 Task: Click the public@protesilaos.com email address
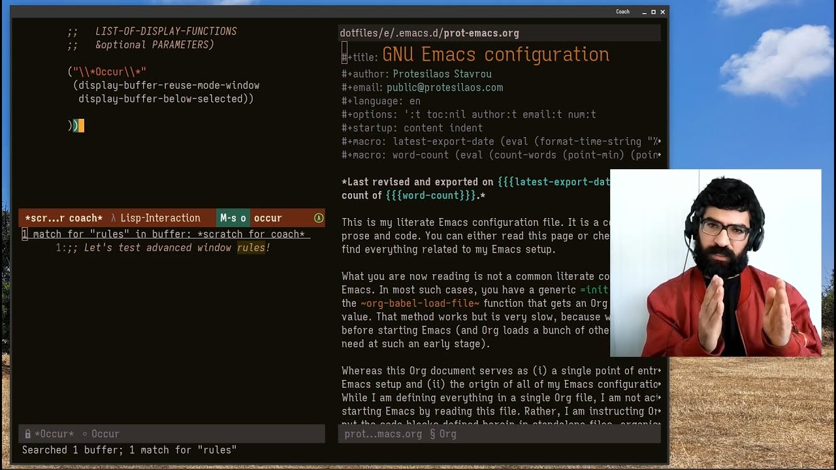click(x=445, y=87)
